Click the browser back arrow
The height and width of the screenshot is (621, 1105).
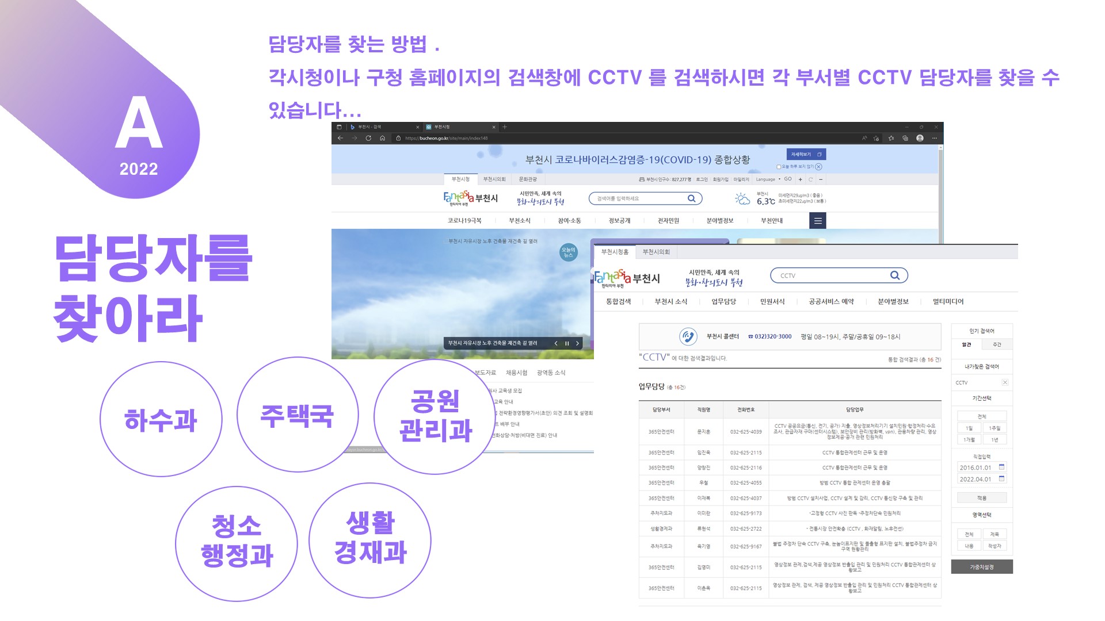(340, 138)
